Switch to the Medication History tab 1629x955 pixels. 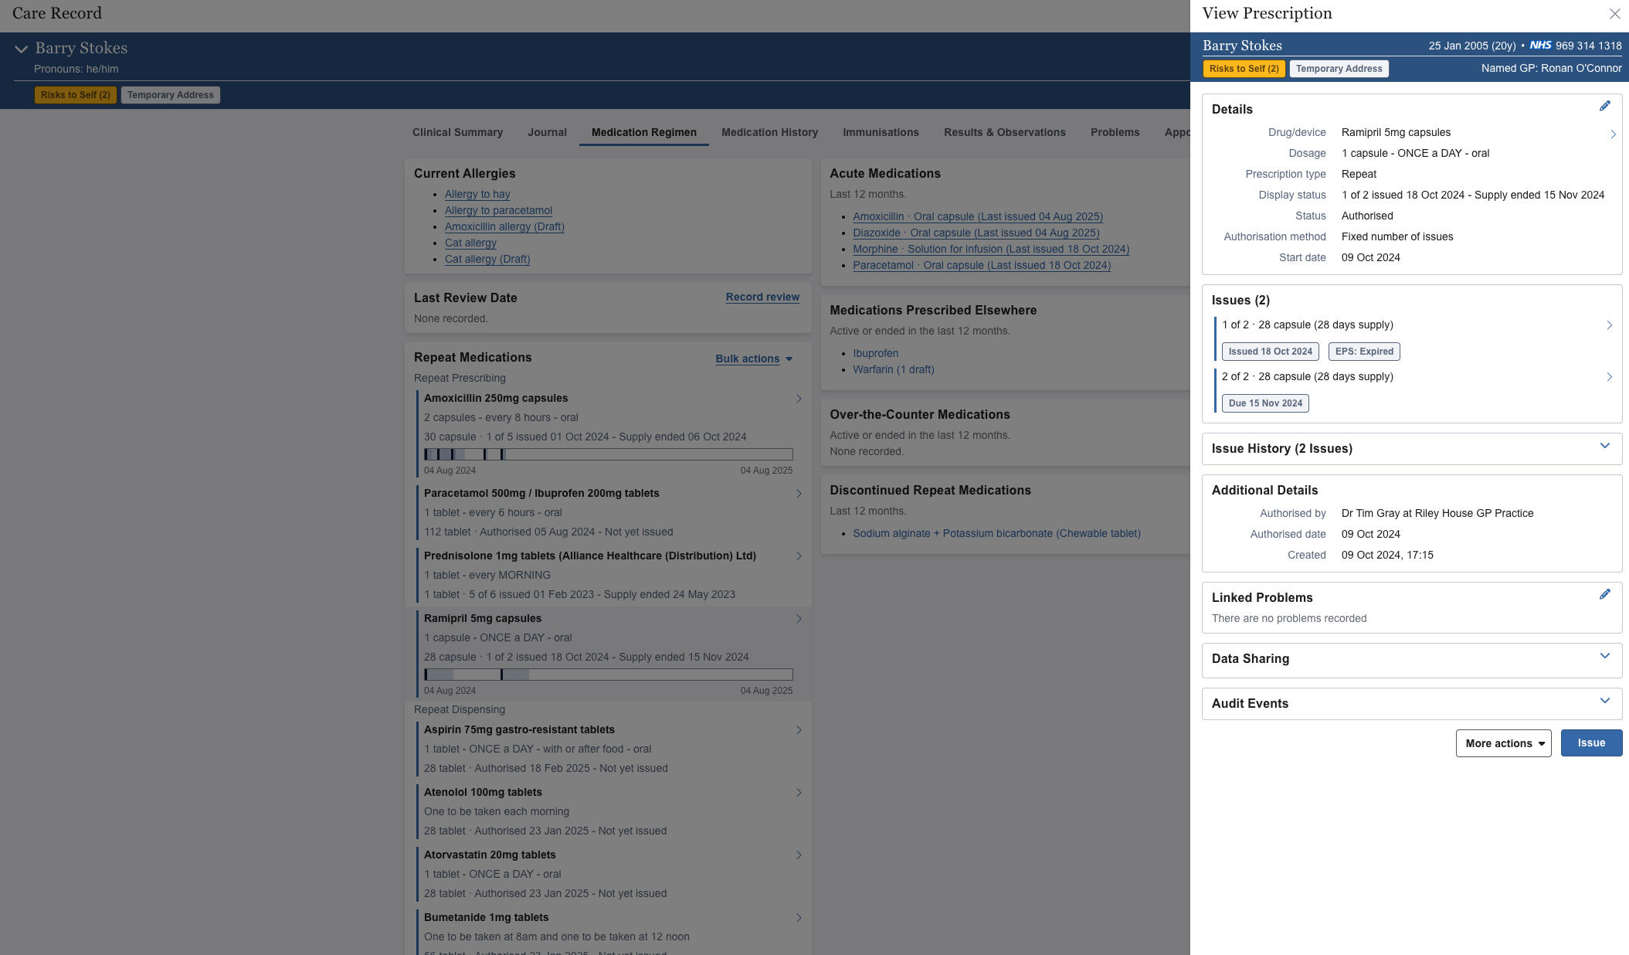tap(769, 132)
